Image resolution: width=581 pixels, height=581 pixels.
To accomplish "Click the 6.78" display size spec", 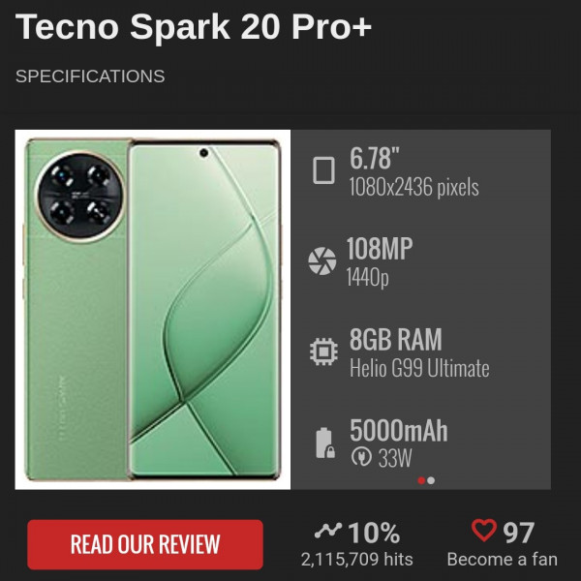I will coord(376,159).
